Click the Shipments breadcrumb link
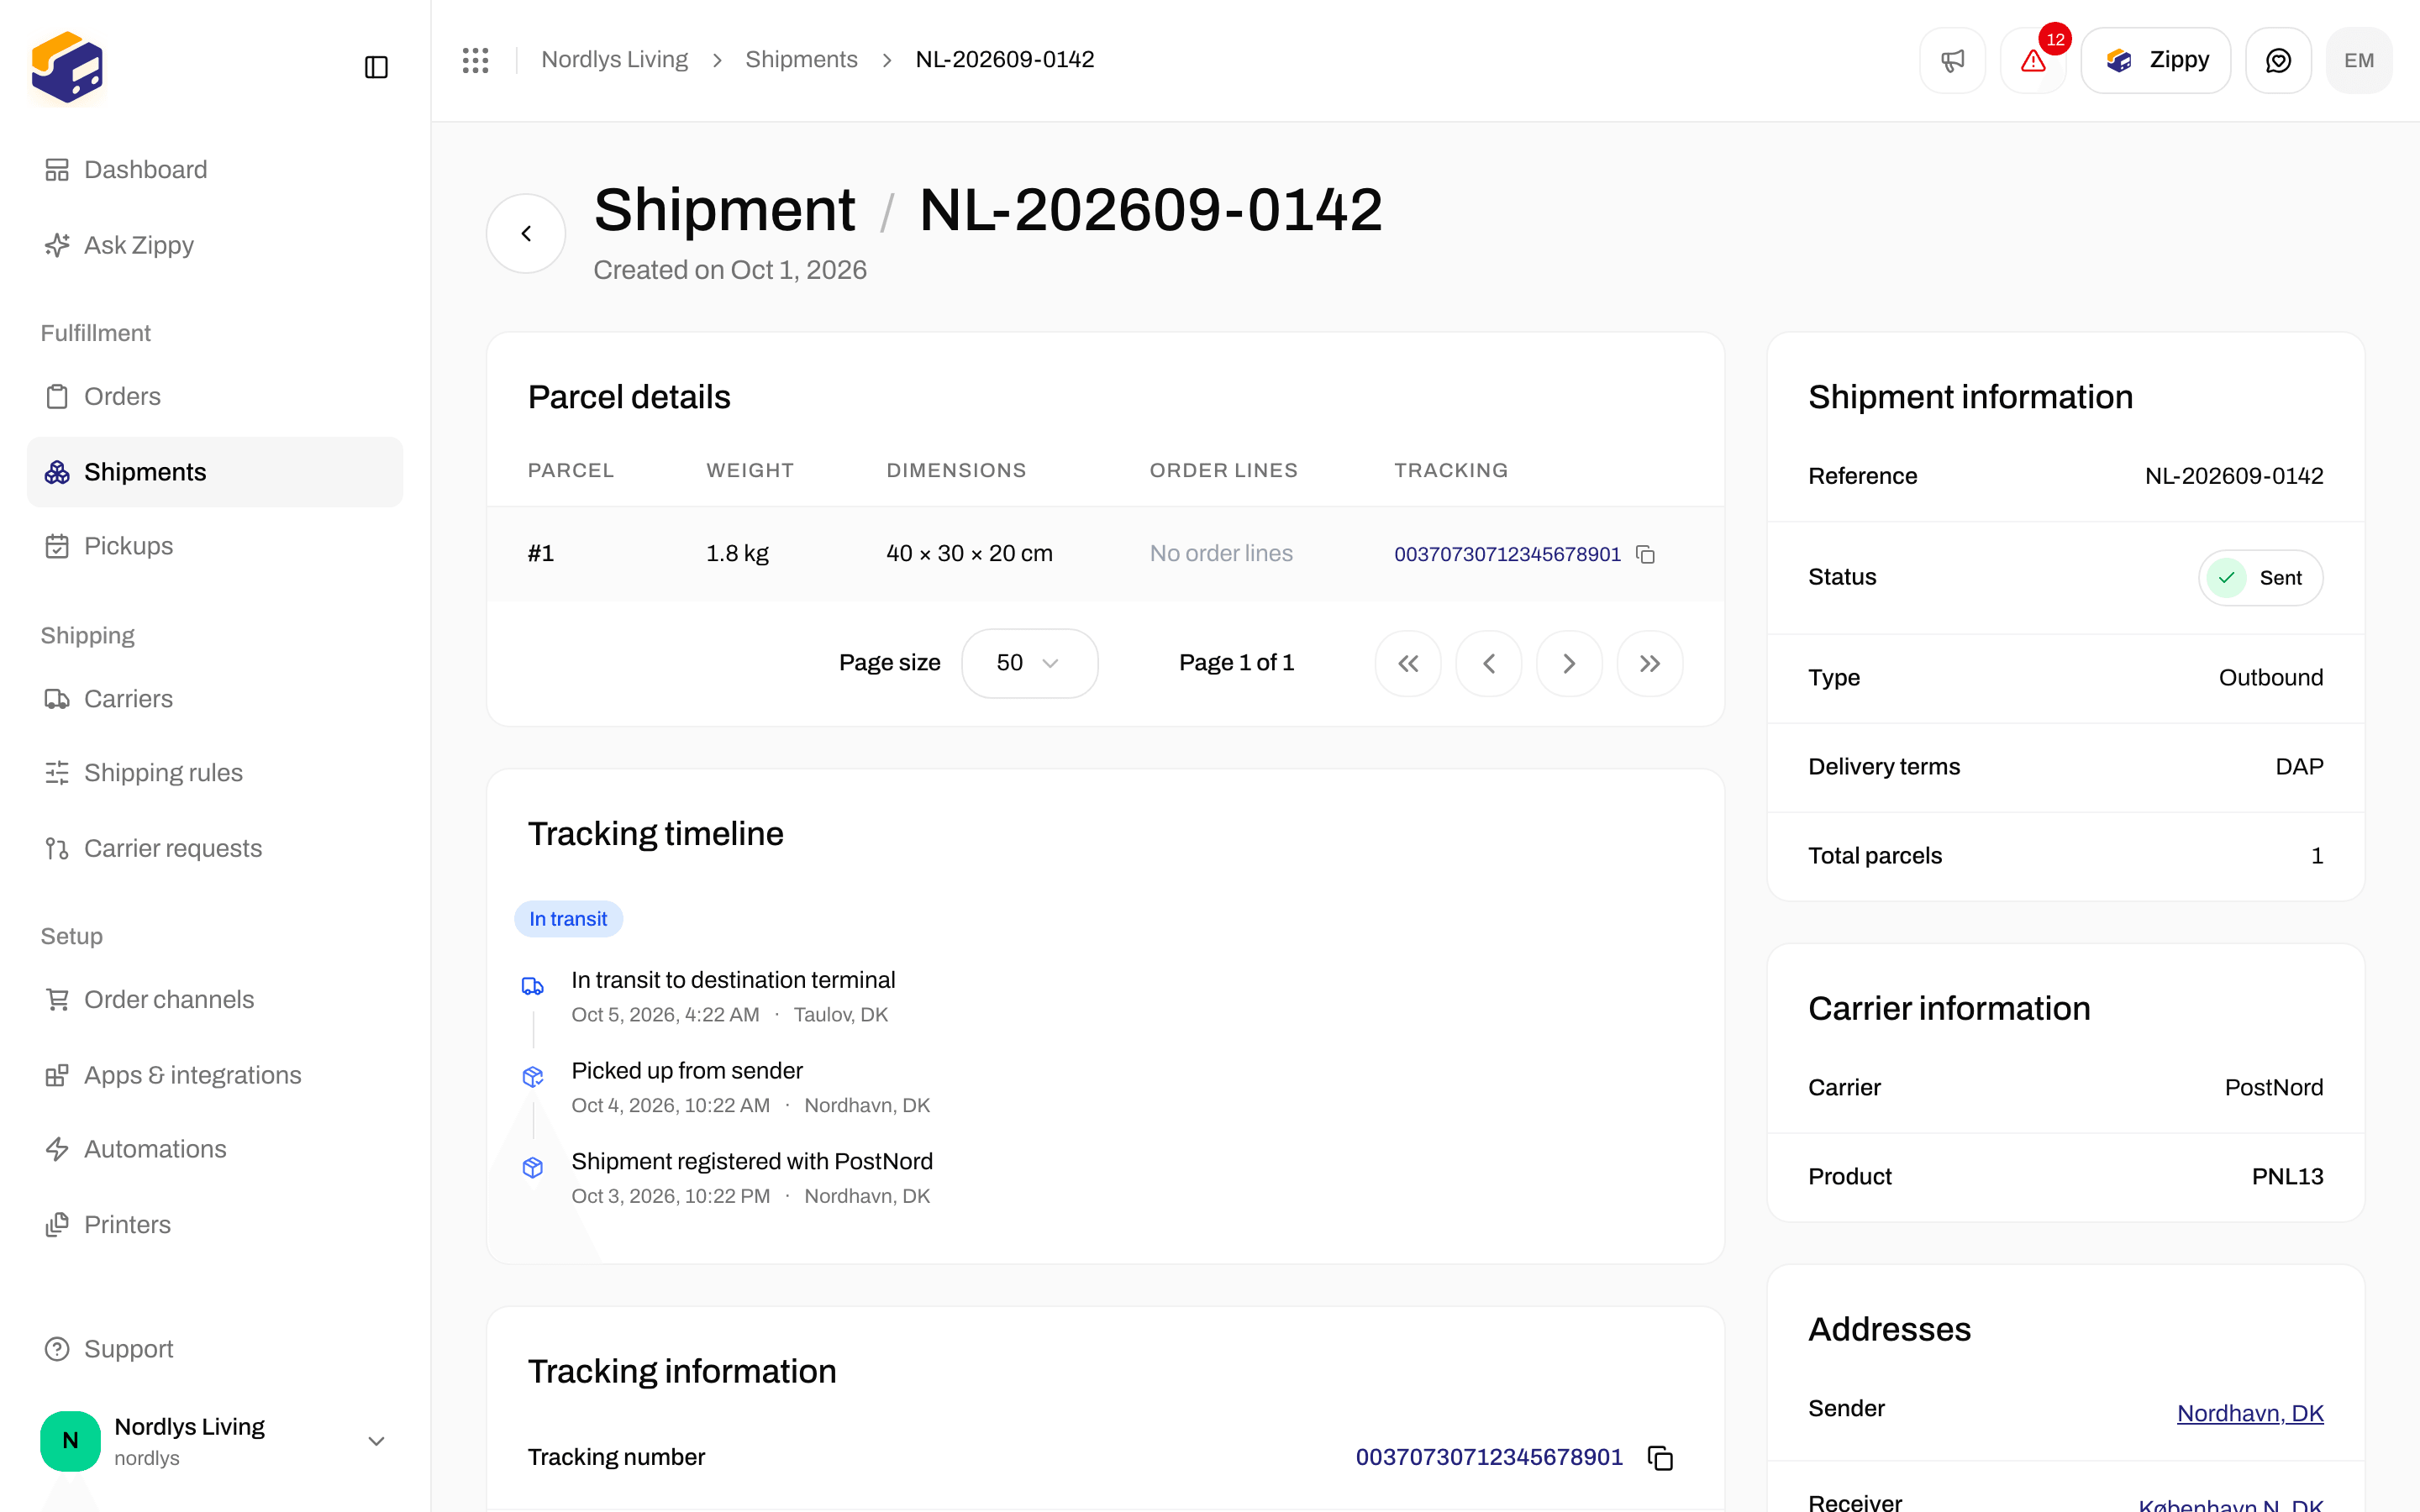Screen dimensions: 2420x1512 801,60
